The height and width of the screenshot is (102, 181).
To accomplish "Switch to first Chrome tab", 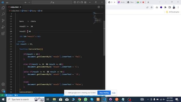I will click(x=111, y=2).
